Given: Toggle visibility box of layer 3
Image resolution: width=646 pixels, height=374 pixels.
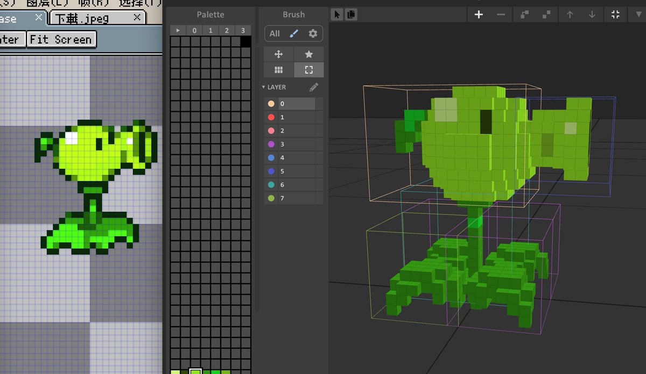Looking at the screenshot, I should [x=320, y=144].
